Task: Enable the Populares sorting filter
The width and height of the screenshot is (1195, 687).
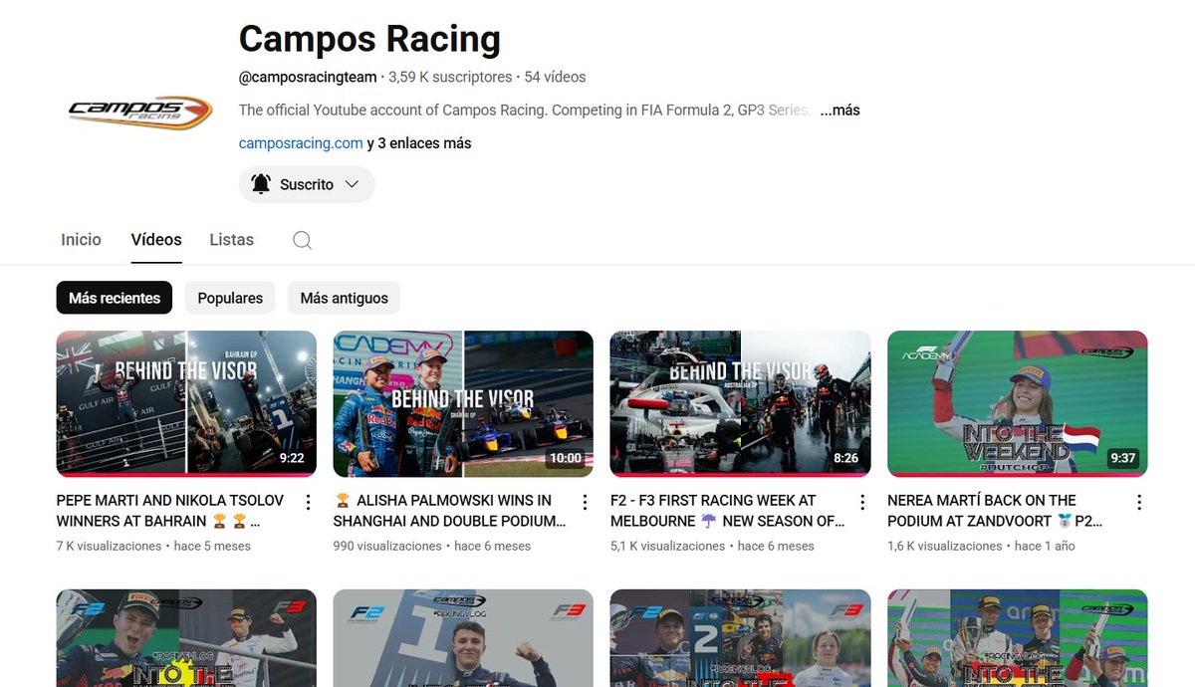Action: pyautogui.click(x=229, y=297)
